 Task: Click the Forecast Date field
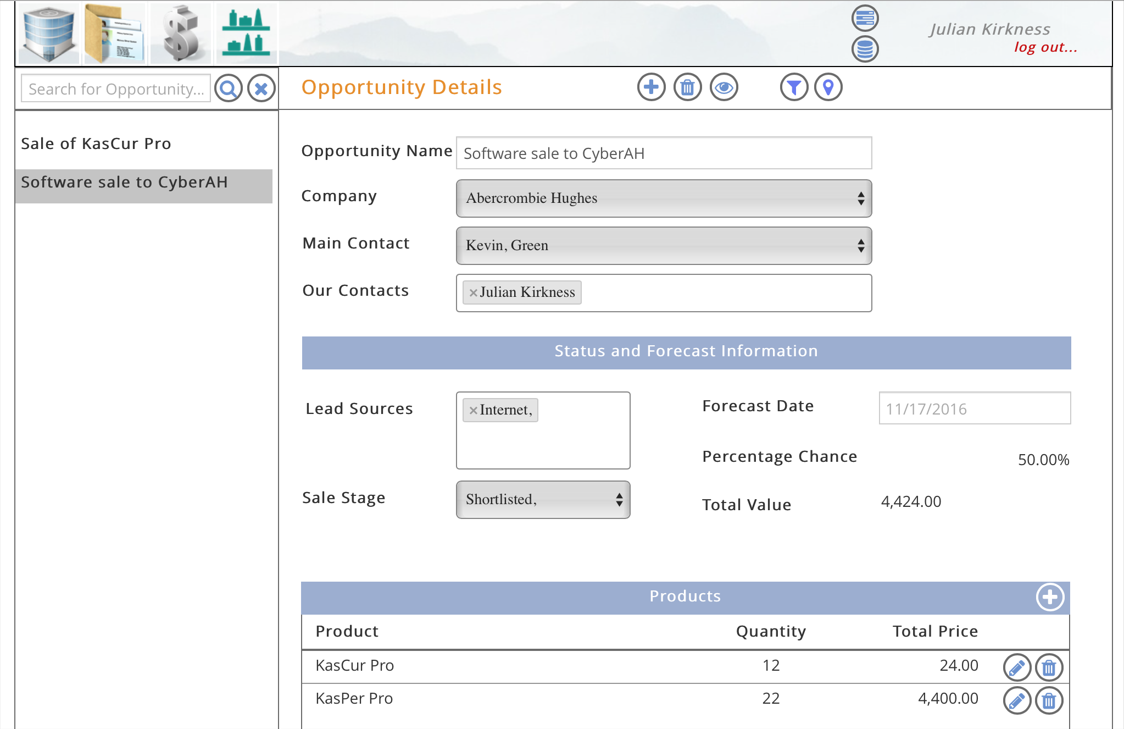[x=974, y=408]
